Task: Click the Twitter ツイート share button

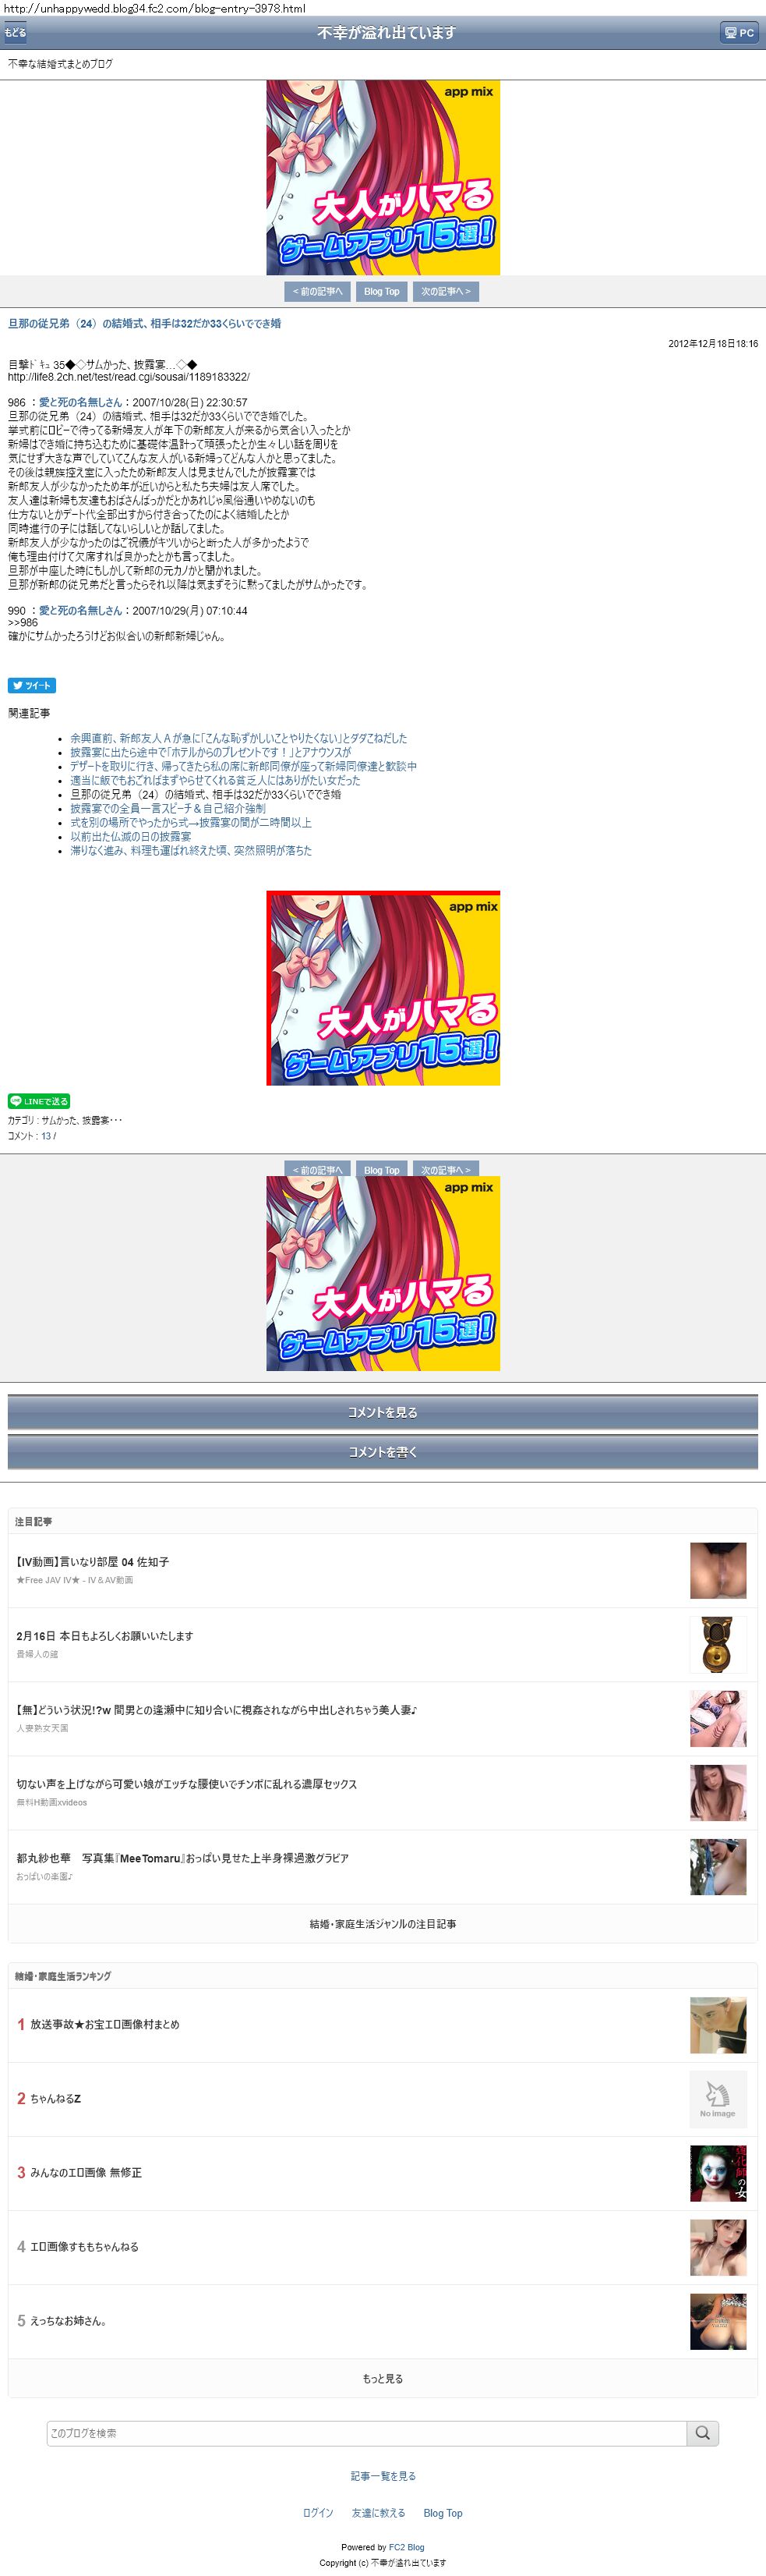Action: pos(32,685)
